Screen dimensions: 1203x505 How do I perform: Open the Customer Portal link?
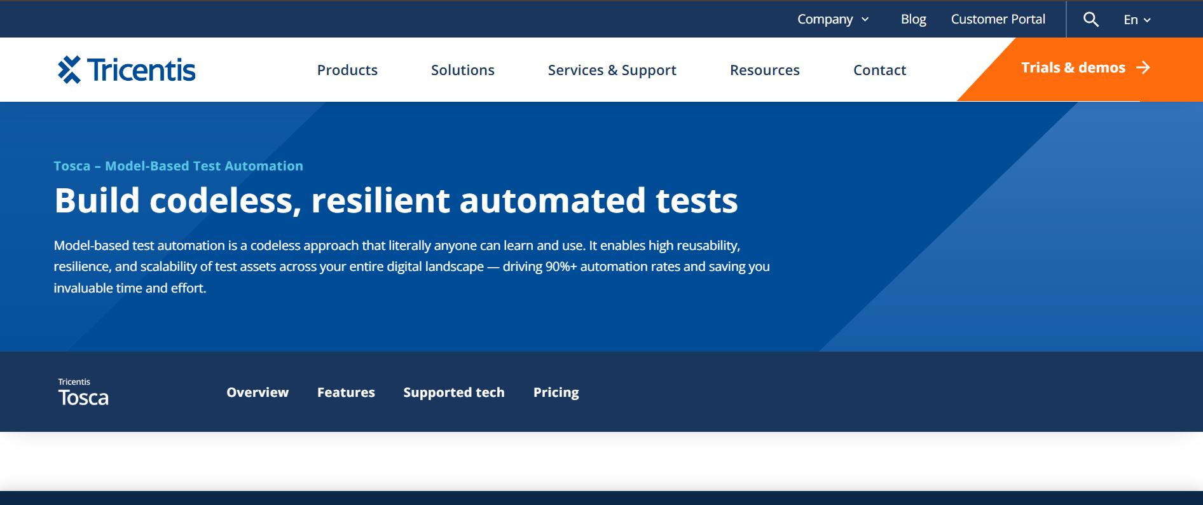[998, 20]
